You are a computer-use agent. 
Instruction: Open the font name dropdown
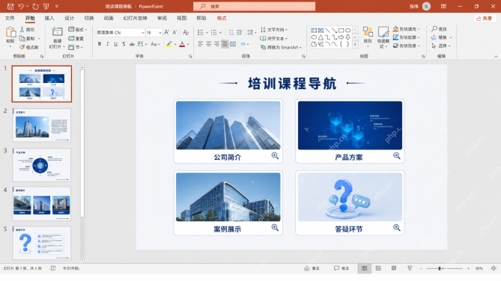click(x=142, y=33)
